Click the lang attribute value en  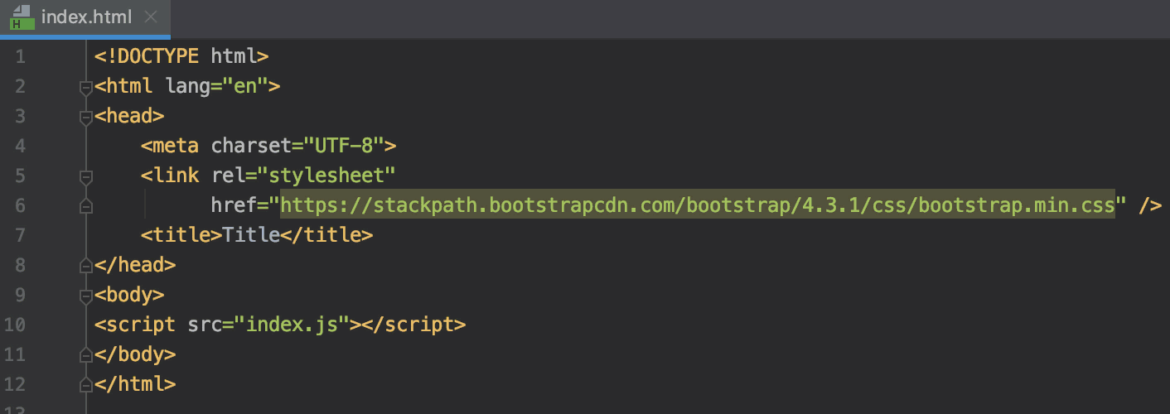(246, 86)
